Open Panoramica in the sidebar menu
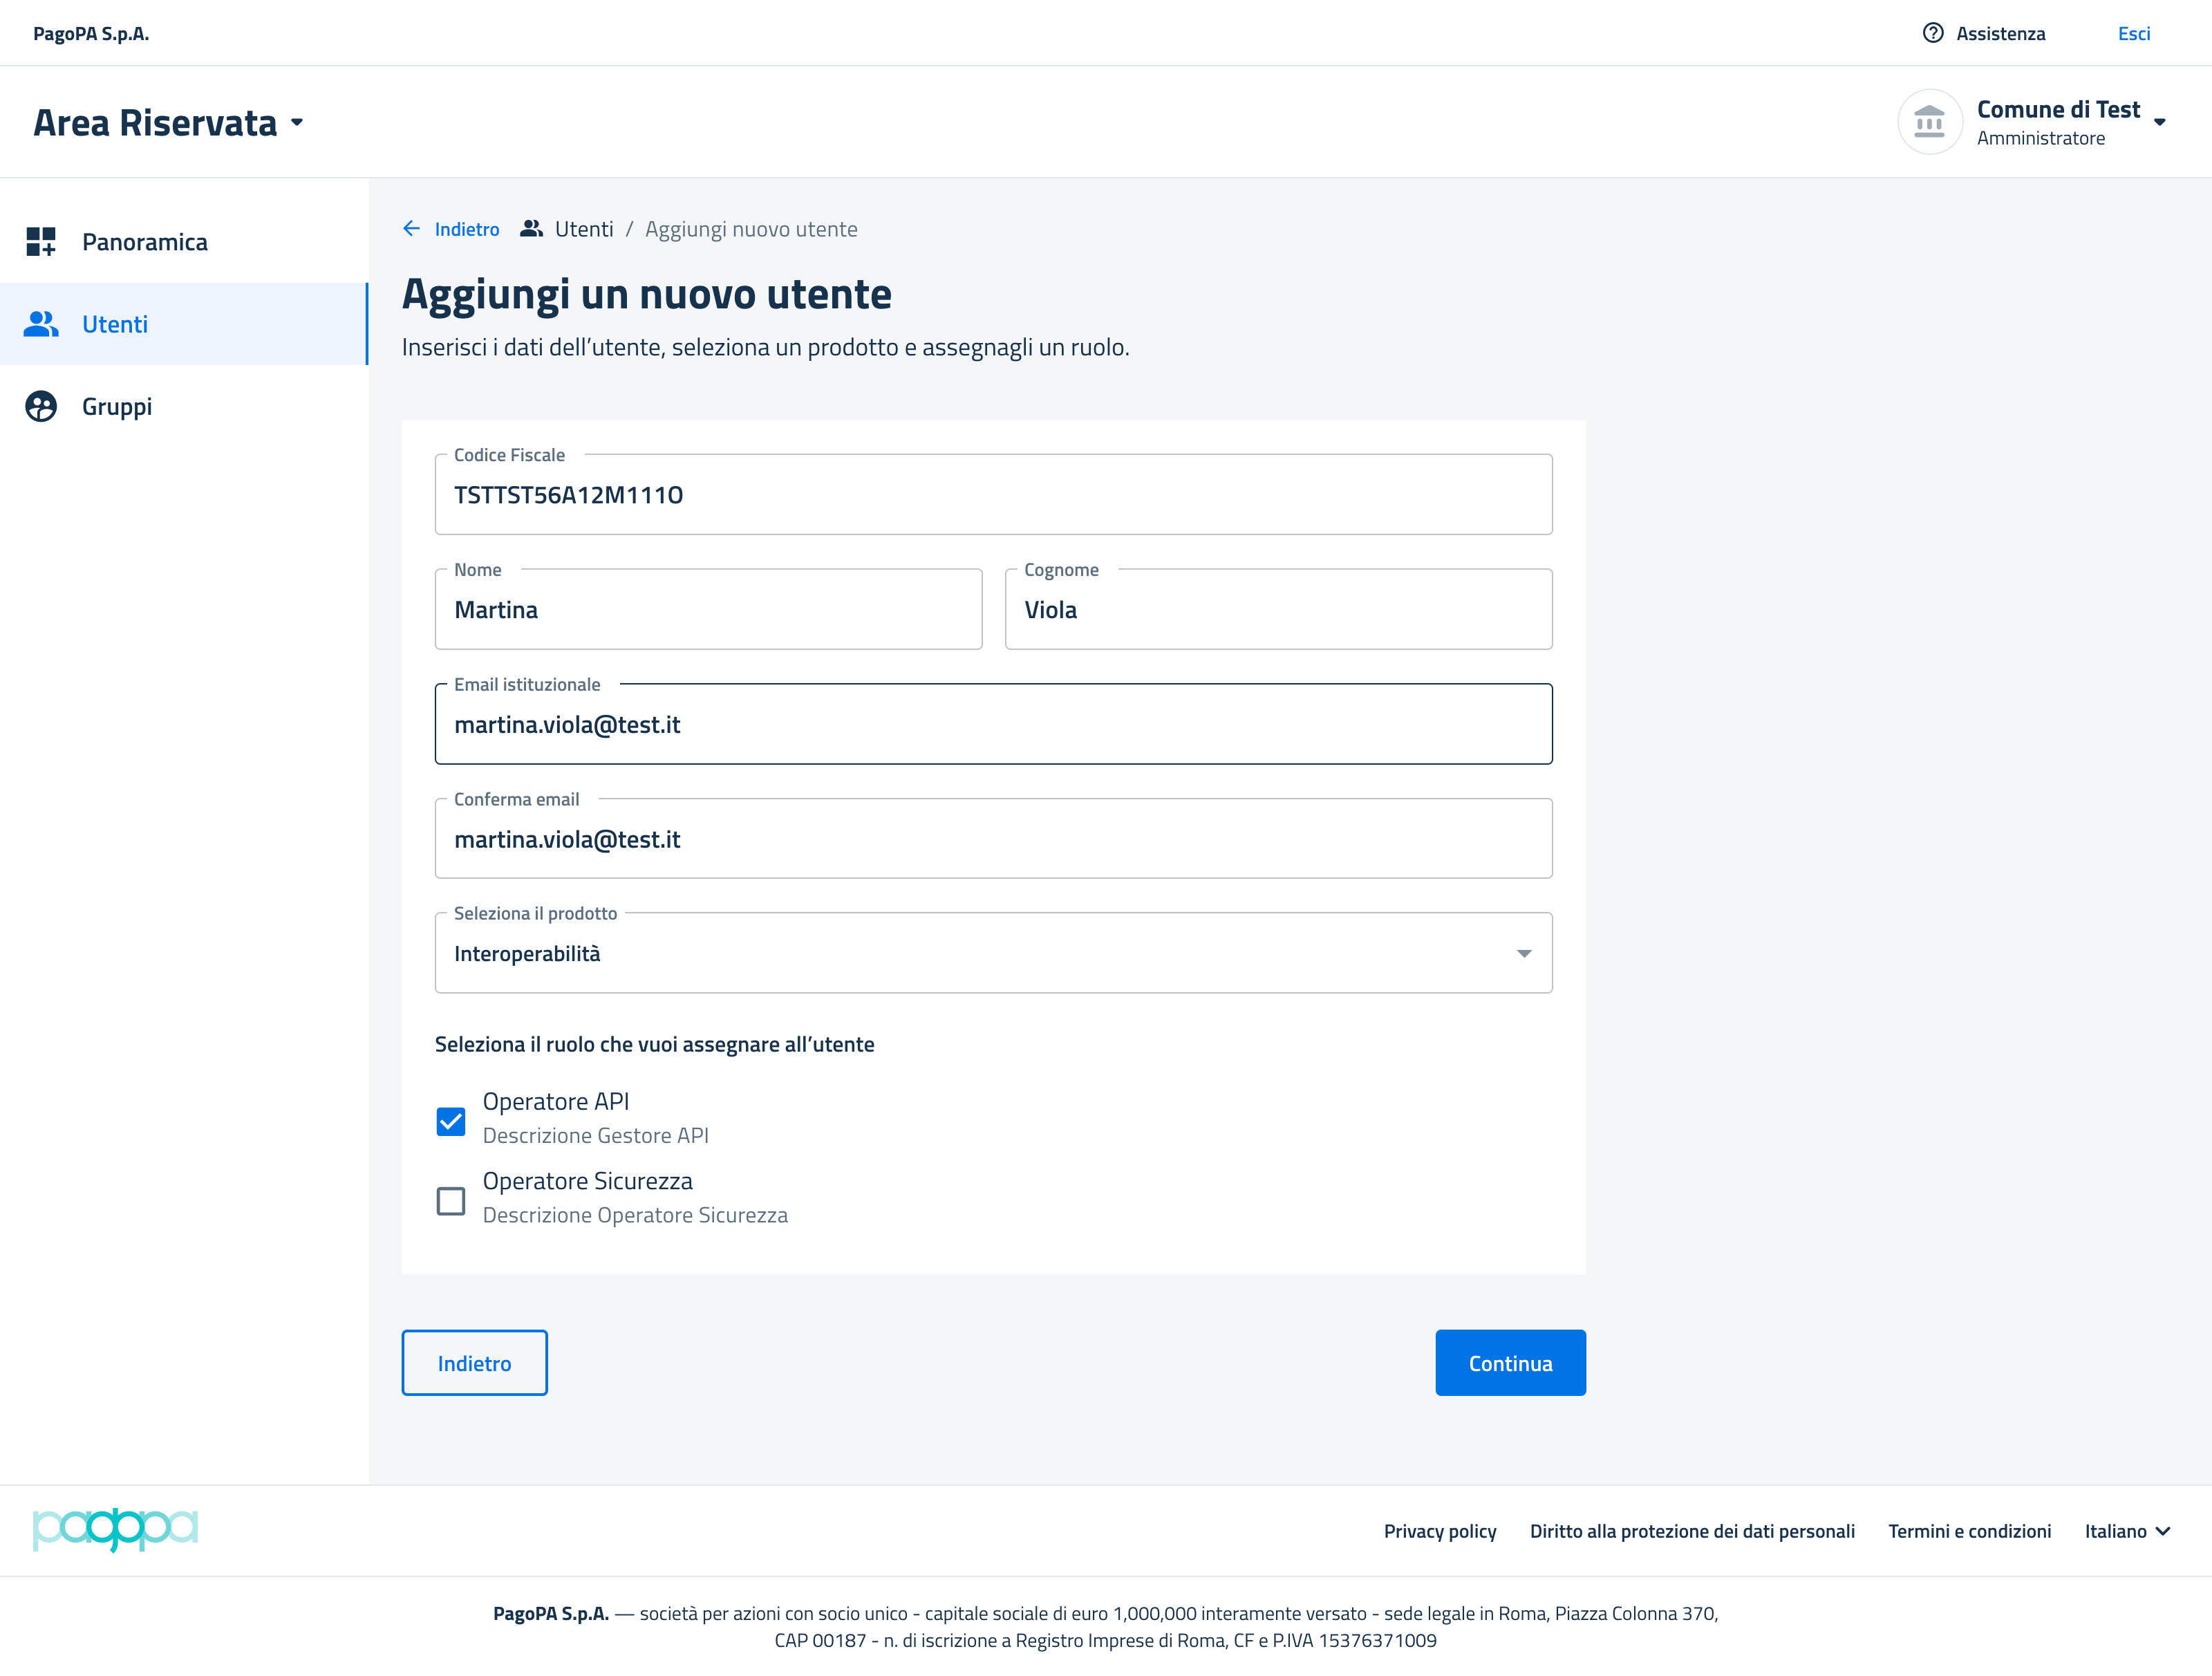 [x=145, y=242]
